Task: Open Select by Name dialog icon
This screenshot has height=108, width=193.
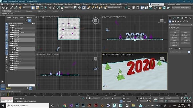Action: [x=37, y=8]
